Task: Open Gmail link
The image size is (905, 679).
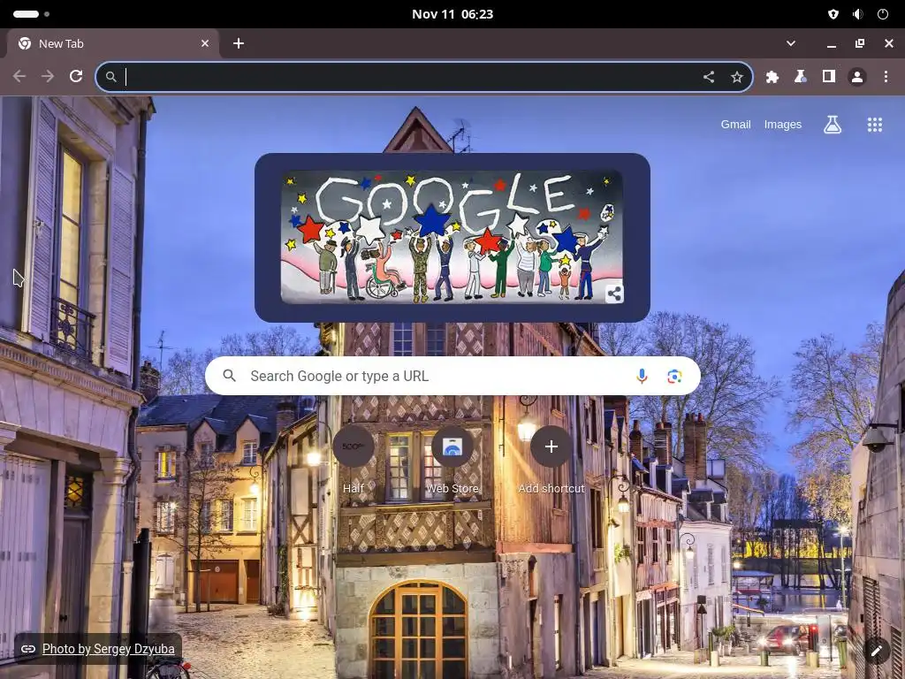Action: pyautogui.click(x=735, y=124)
